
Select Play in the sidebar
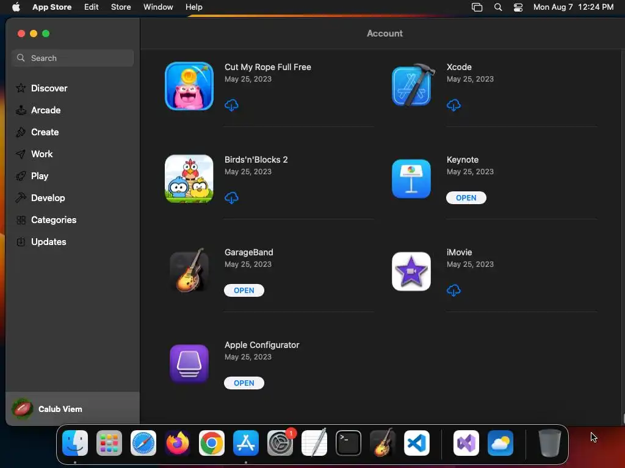pos(73,176)
